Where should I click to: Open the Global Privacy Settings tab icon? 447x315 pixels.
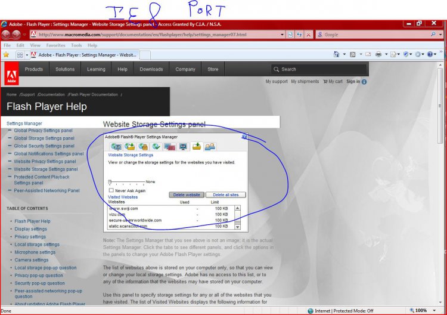pyautogui.click(x=116, y=147)
